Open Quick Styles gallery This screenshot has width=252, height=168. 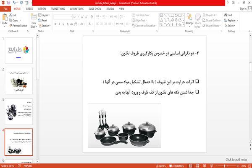(198, 21)
